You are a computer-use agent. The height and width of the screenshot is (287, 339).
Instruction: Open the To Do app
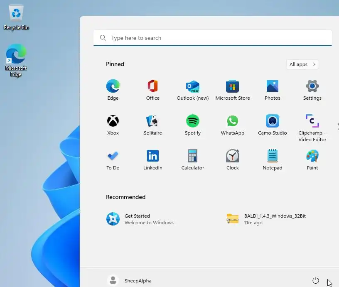pyautogui.click(x=113, y=159)
